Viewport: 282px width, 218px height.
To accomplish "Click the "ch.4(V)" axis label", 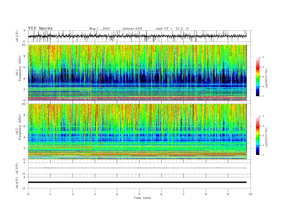I will tap(17, 183).
